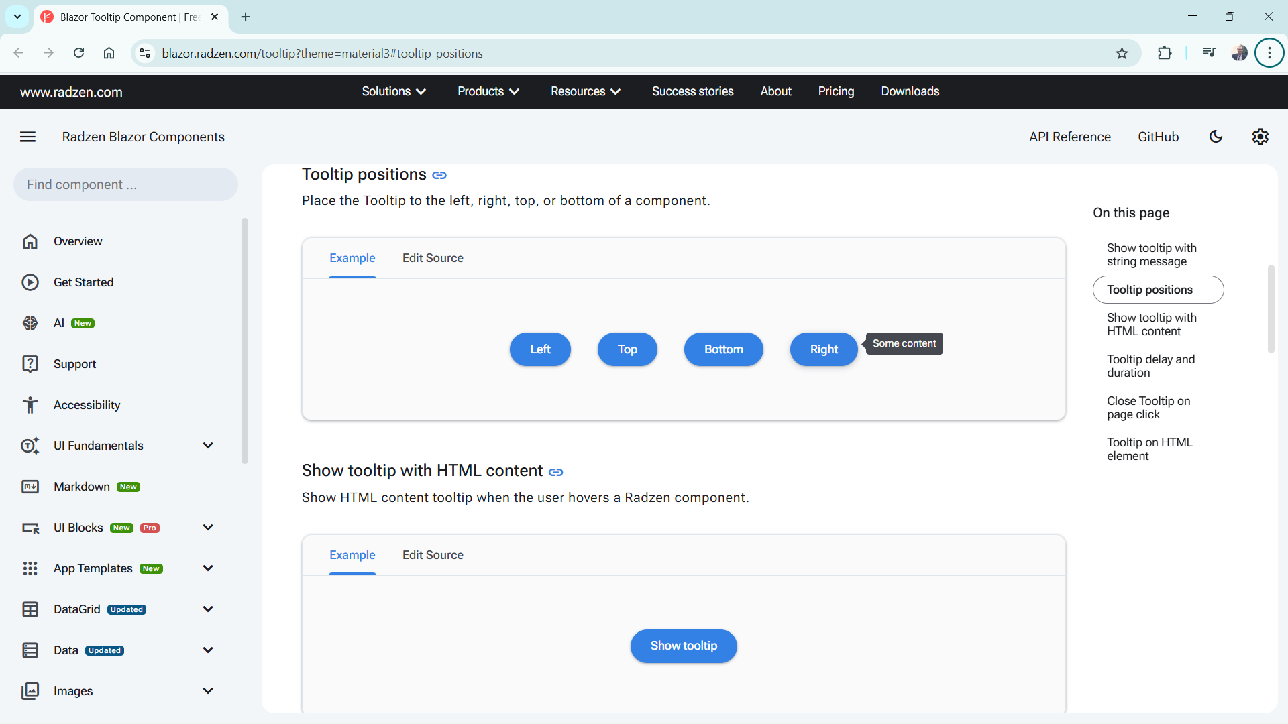
Task: Open the Pricing menu item
Action: pos(836,91)
